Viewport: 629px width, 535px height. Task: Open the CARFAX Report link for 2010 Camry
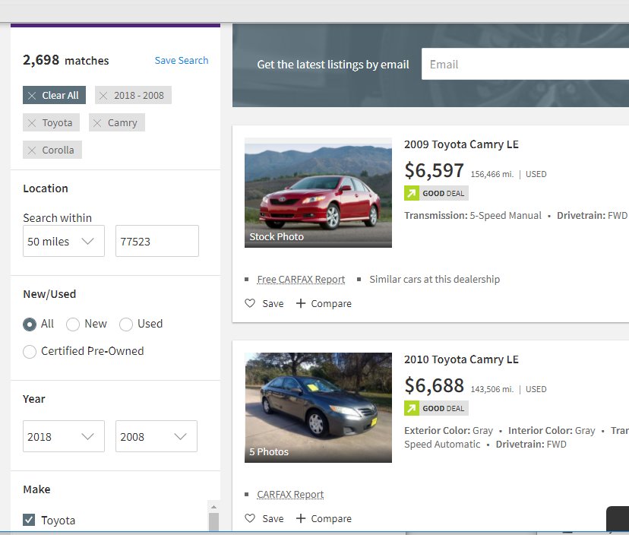(x=290, y=495)
